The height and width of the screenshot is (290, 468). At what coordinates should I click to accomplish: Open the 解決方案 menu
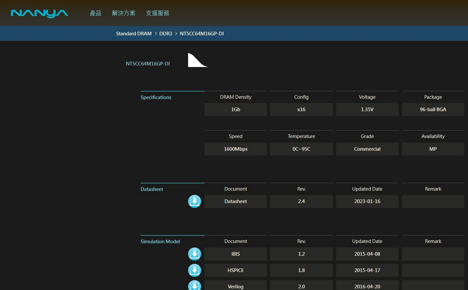coord(124,13)
